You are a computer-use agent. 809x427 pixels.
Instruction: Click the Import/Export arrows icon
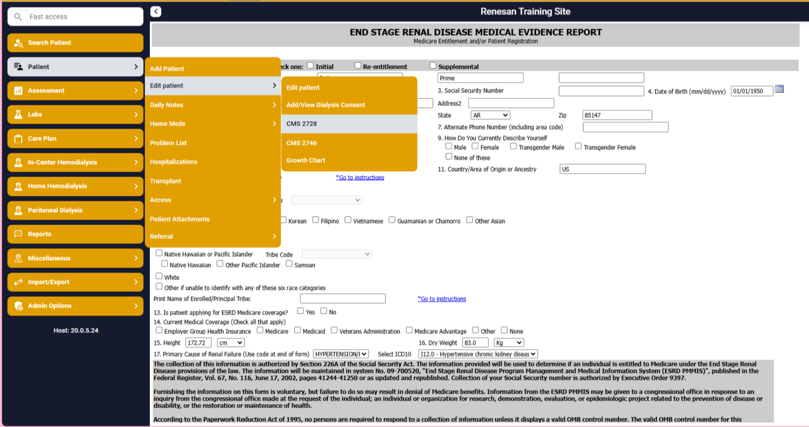[18, 282]
